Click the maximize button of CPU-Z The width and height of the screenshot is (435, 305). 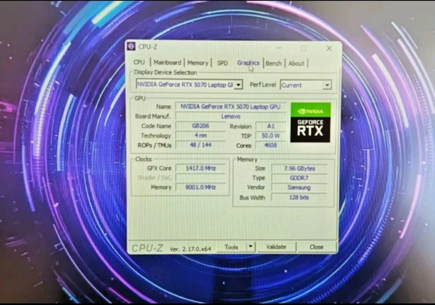point(304,48)
